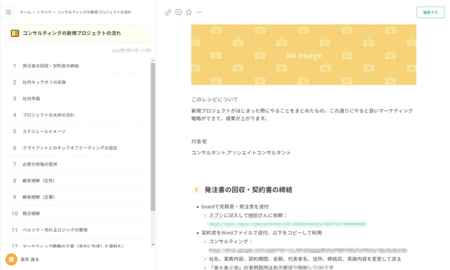
Task: Click the 対象者 heading
Action: tap(199, 141)
